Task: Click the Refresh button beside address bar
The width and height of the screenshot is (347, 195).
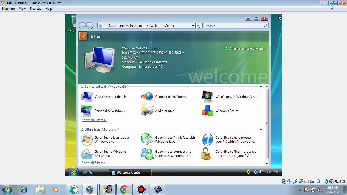Action: [199, 26]
